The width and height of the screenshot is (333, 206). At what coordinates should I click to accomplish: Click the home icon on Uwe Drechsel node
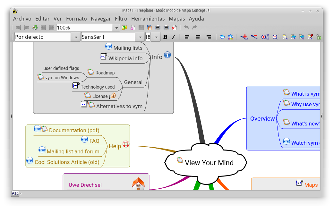pos(138,184)
